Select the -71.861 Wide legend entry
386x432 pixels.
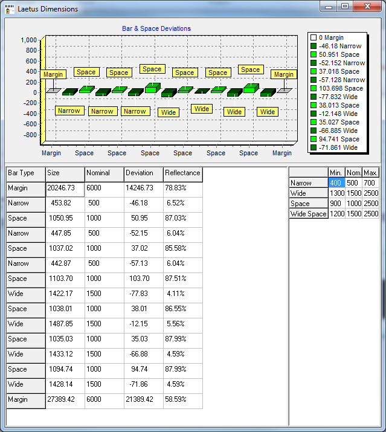click(x=338, y=147)
